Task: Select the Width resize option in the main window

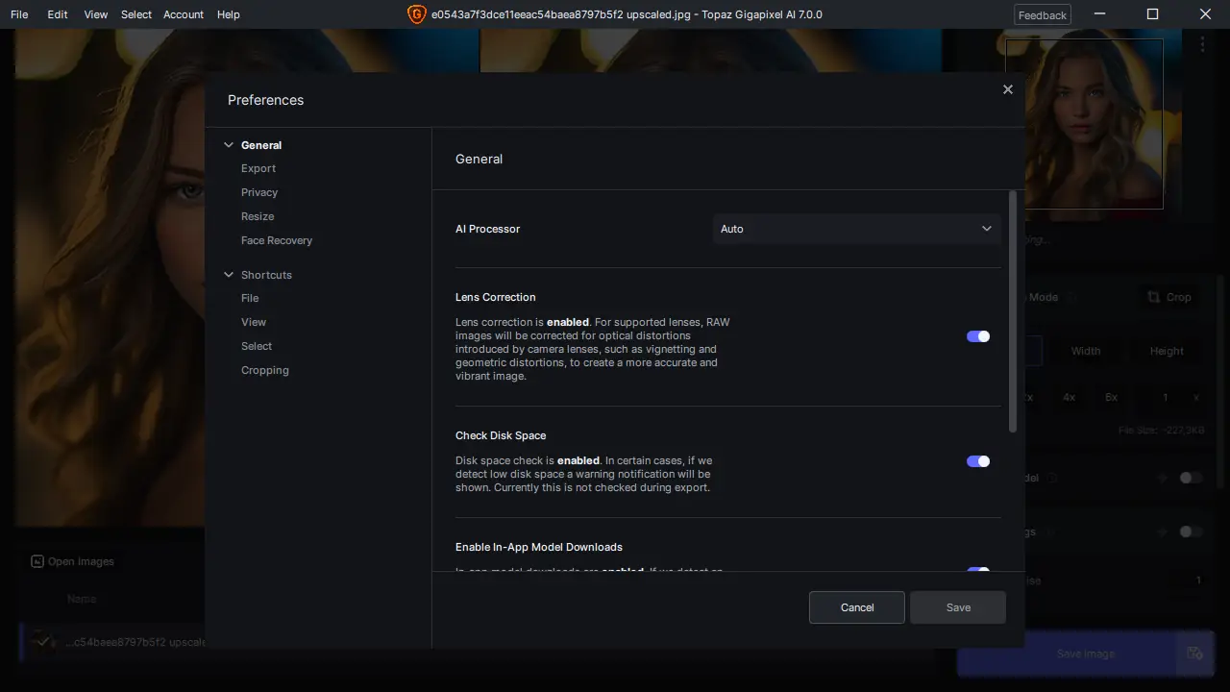Action: coord(1086,351)
